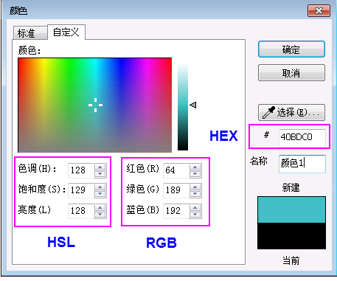Decrease 色调(H) with down arrow
The height and width of the screenshot is (281, 337).
tap(100, 174)
